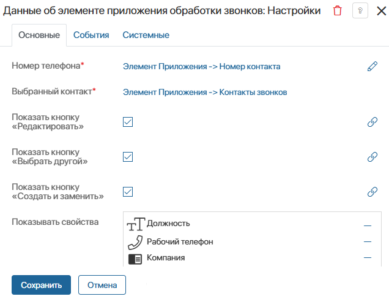Click the dialog title ending in Настройки
The image size is (389, 299).
pos(161,10)
